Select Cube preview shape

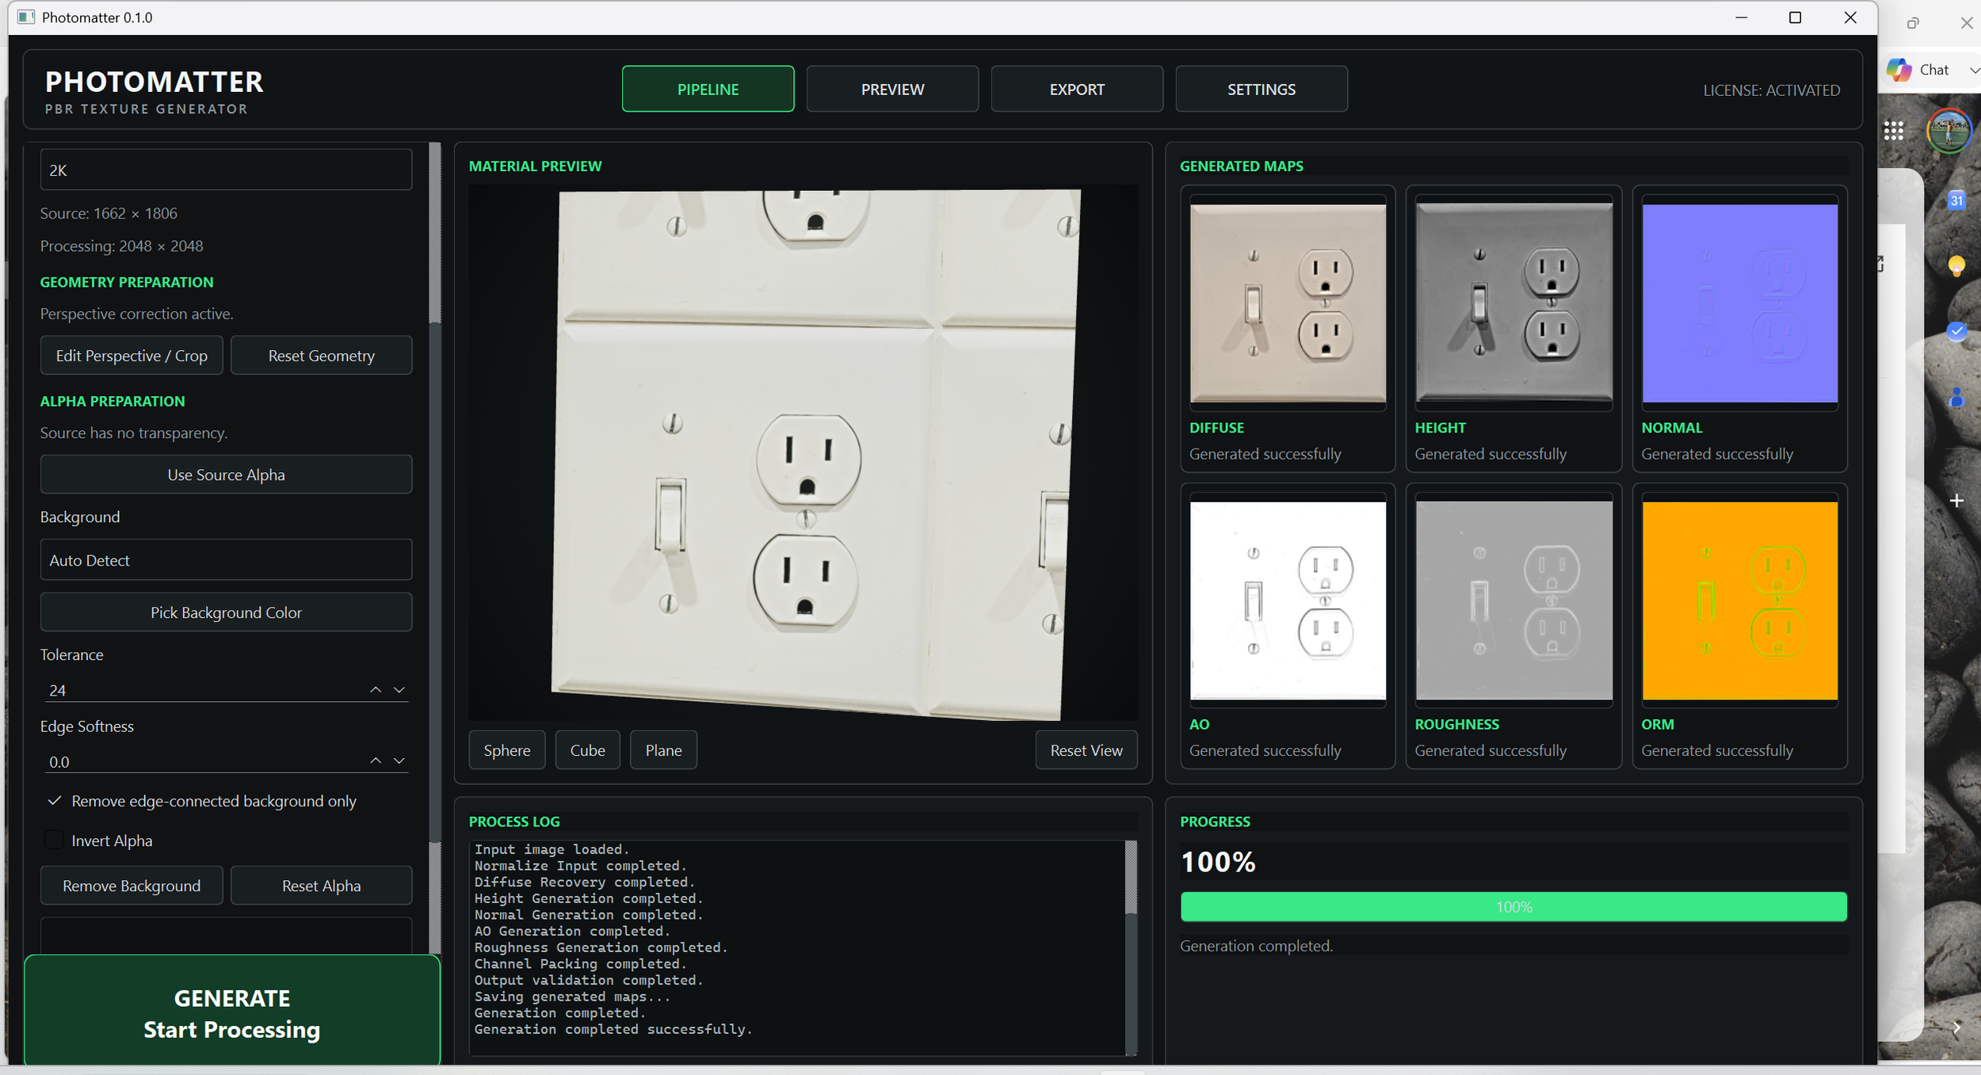tap(587, 749)
